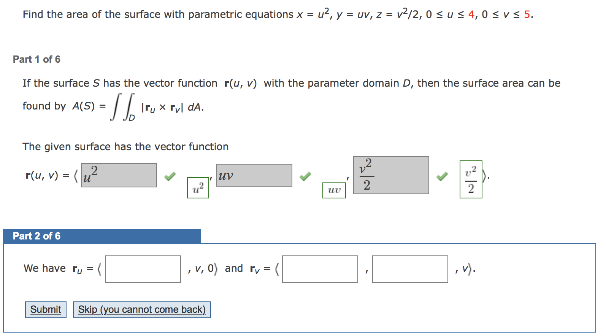The image size is (606, 336).
Task: Select the small u² answer key box
Action: point(198,188)
